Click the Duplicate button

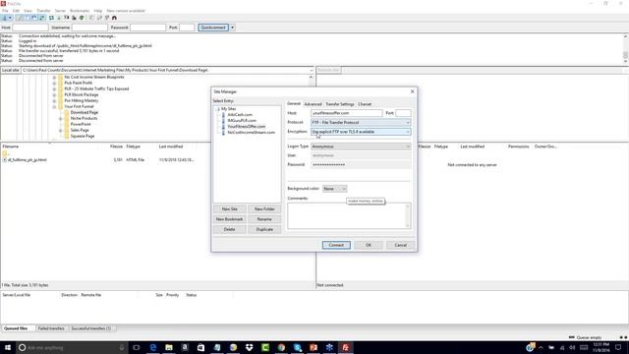264,229
